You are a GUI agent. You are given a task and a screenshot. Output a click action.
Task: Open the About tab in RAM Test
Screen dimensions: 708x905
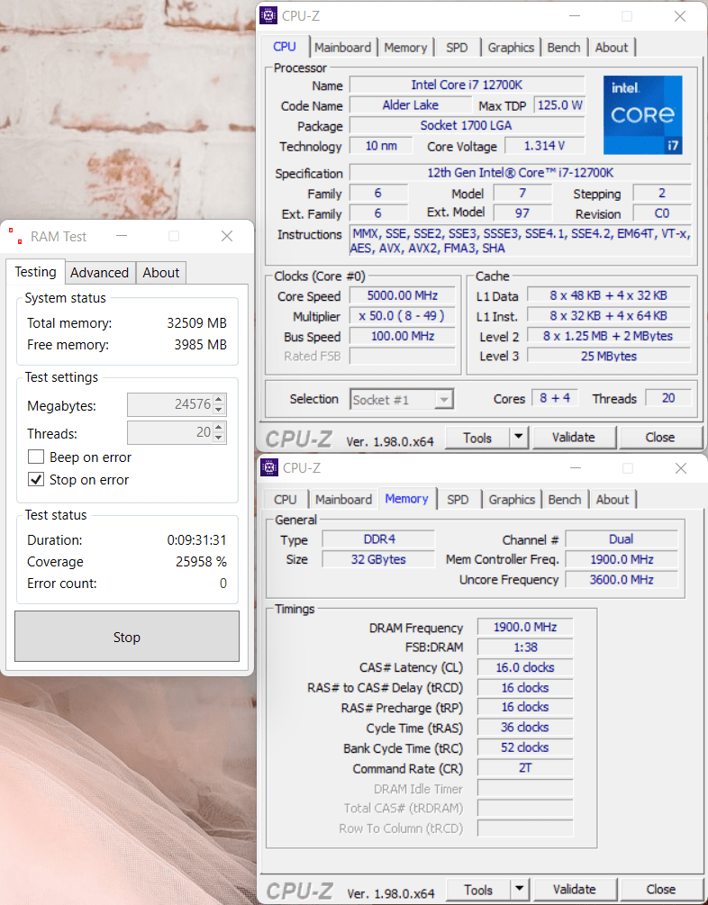pyautogui.click(x=161, y=273)
